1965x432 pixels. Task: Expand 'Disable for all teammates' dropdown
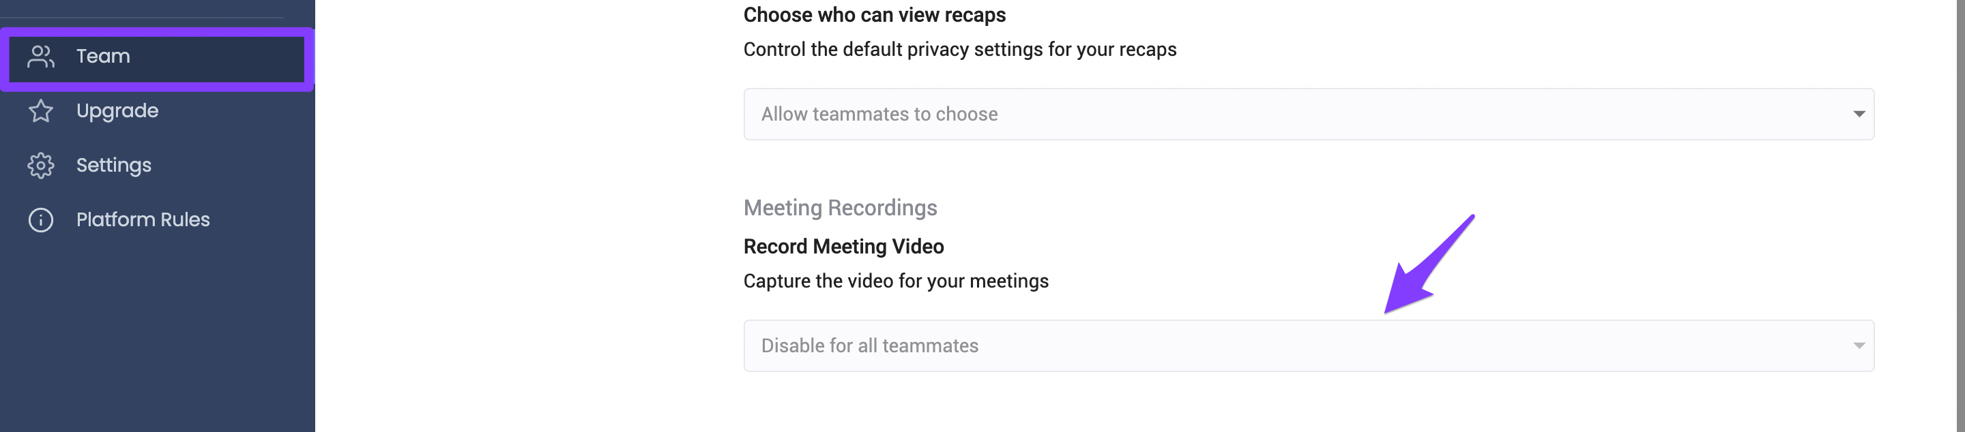1308,346
